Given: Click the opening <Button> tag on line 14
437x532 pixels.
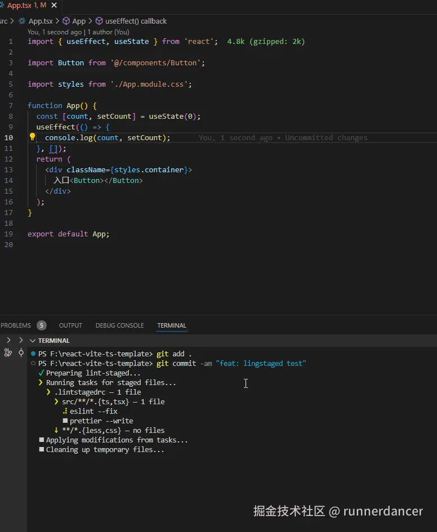Looking at the screenshot, I should pyautogui.click(x=87, y=181).
